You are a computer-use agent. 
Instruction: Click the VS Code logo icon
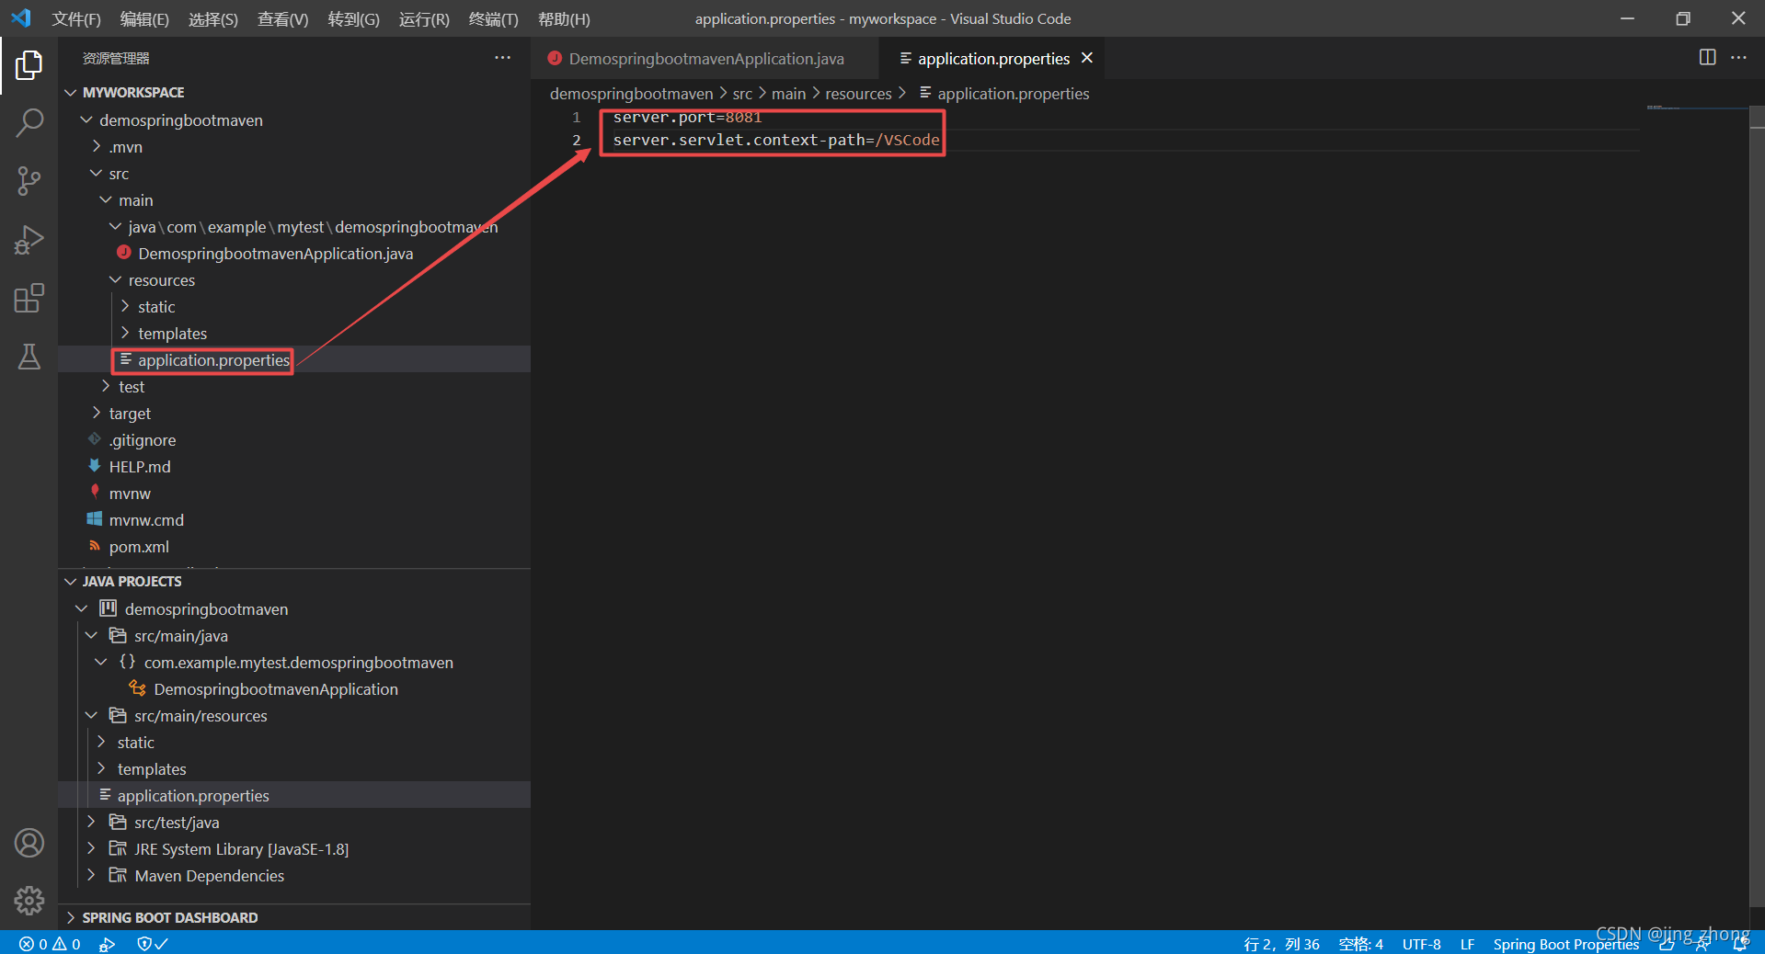click(20, 18)
